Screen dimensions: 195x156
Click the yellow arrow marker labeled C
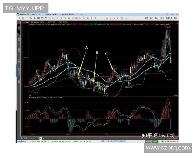coord(110,61)
